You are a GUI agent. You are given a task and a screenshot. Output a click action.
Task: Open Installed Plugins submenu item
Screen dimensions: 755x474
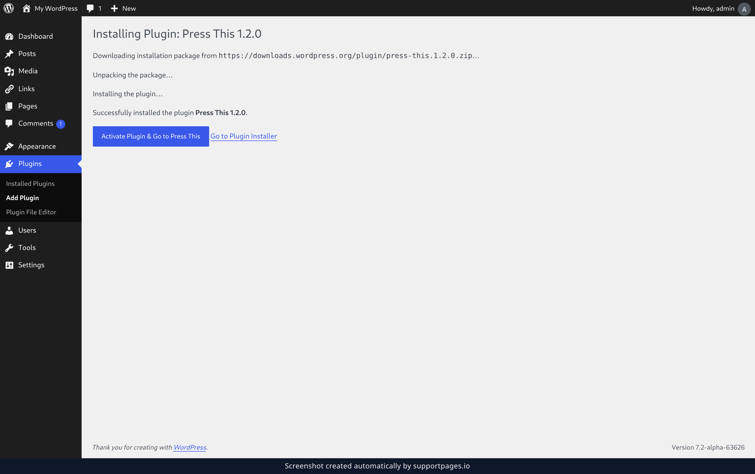(x=30, y=184)
